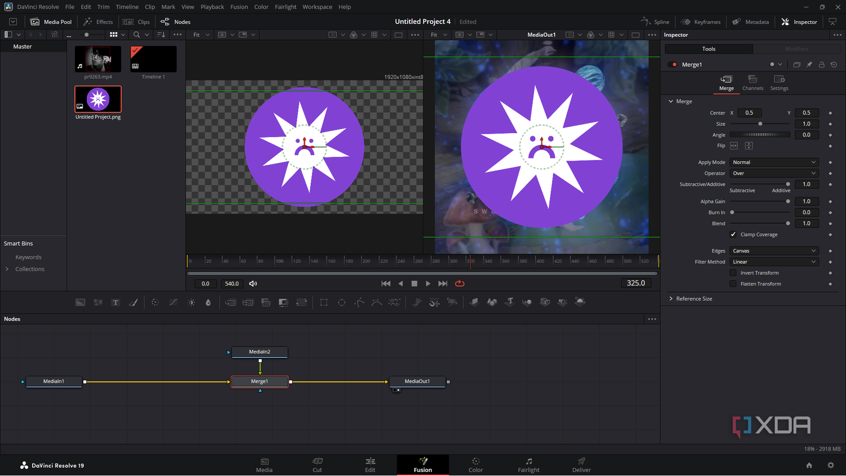Viewport: 846px width, 476px height.
Task: Select the Text tool in the Fusion toolbar
Action: [x=116, y=302]
